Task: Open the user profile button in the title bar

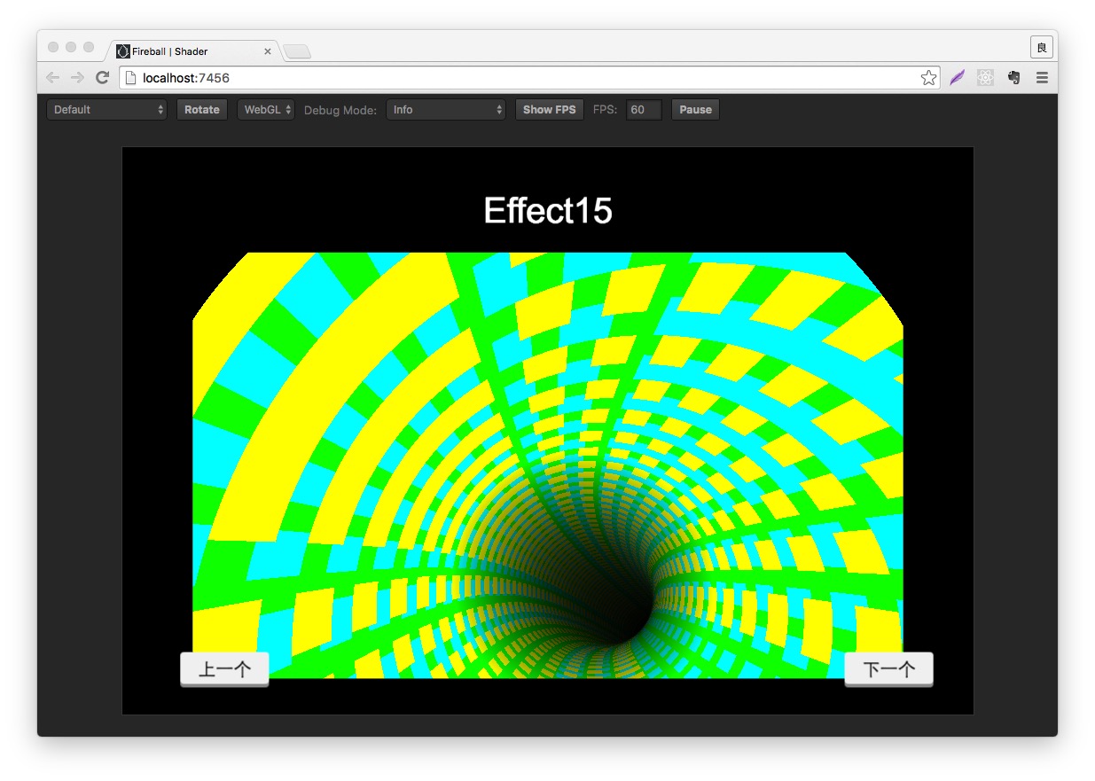Action: 1042,47
